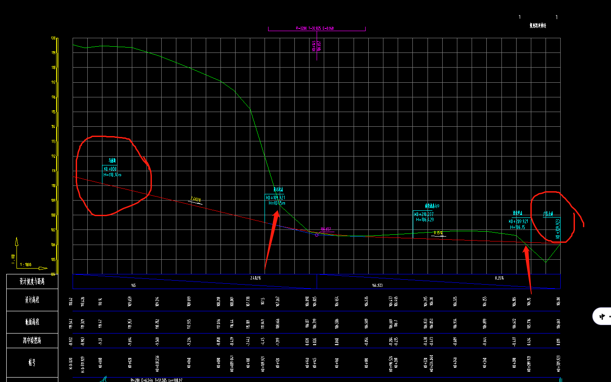
Task: Click the K0+000 start point label
Action: coord(110,169)
